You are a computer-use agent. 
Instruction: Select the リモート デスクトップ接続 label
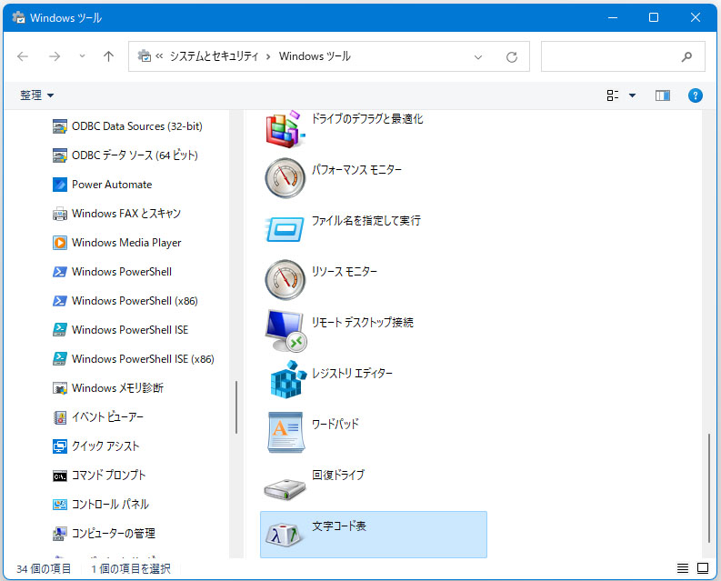tap(363, 323)
